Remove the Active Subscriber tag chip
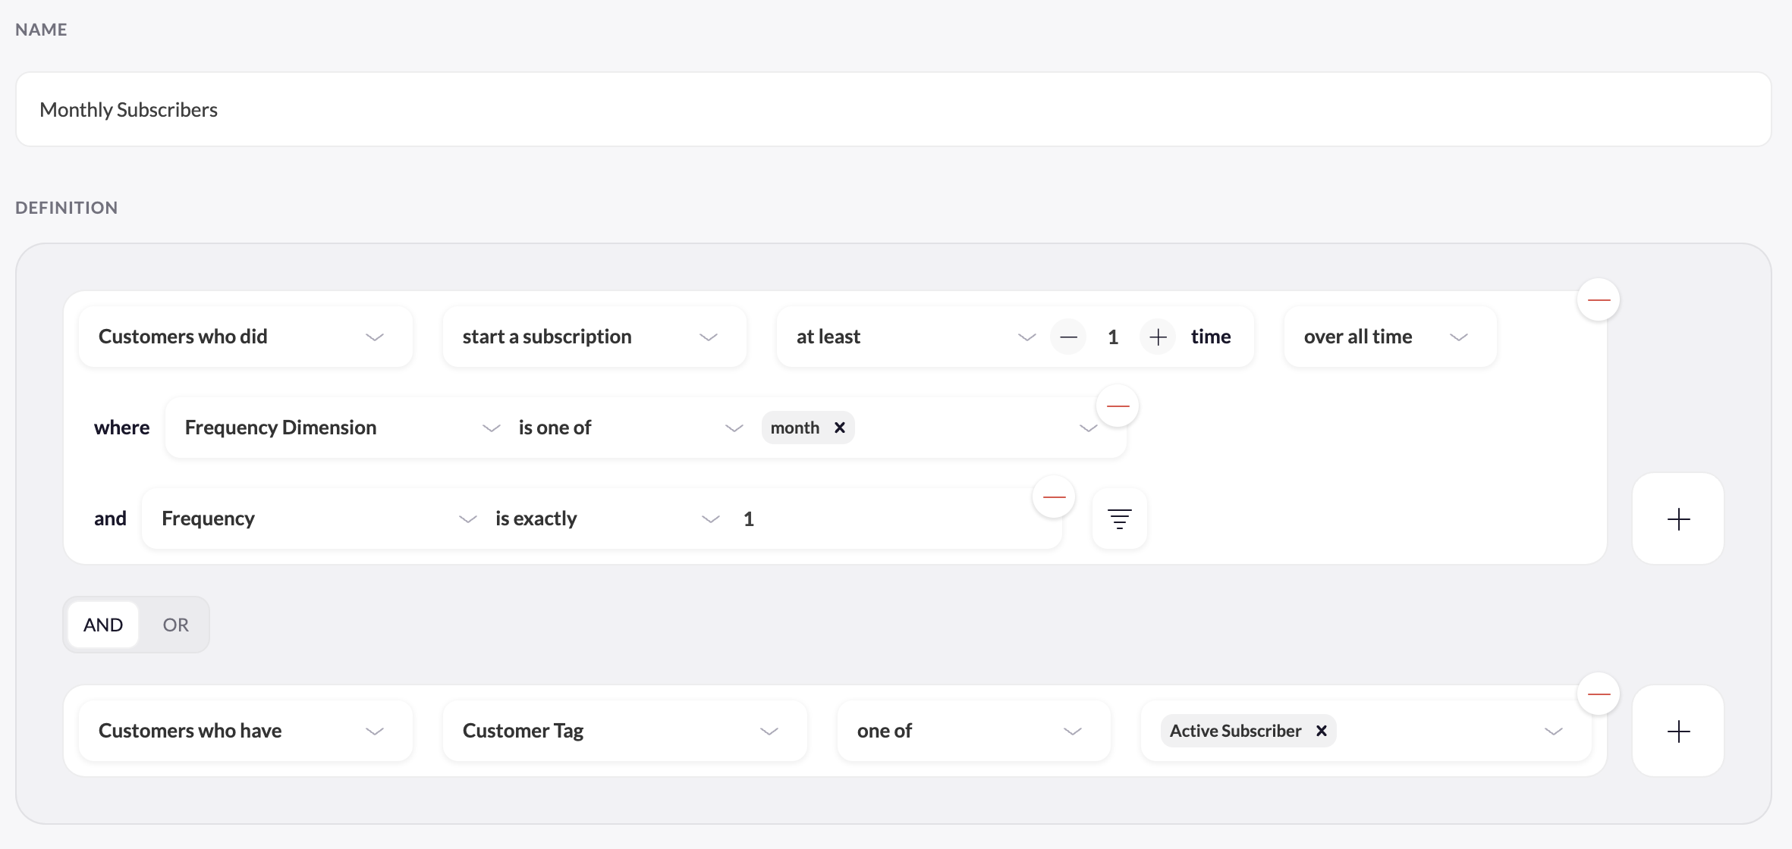Image resolution: width=1792 pixels, height=849 pixels. point(1321,731)
